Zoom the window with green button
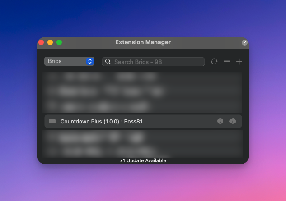Image resolution: width=286 pixels, height=201 pixels. pos(59,42)
